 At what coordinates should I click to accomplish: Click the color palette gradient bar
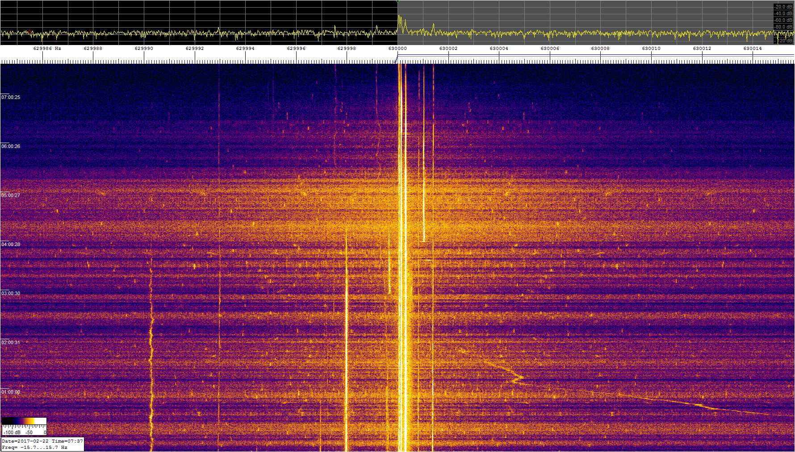(25, 421)
